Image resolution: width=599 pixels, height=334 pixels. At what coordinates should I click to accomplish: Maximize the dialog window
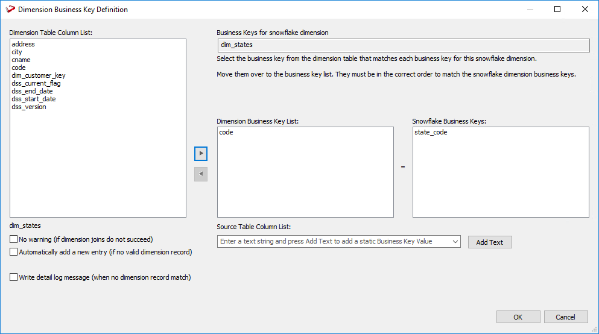tap(557, 10)
